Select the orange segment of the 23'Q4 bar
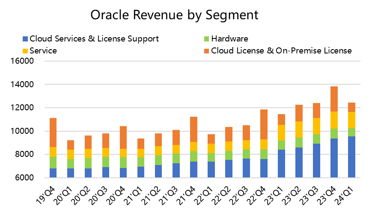This screenshot has width=372, height=221. 334,99
